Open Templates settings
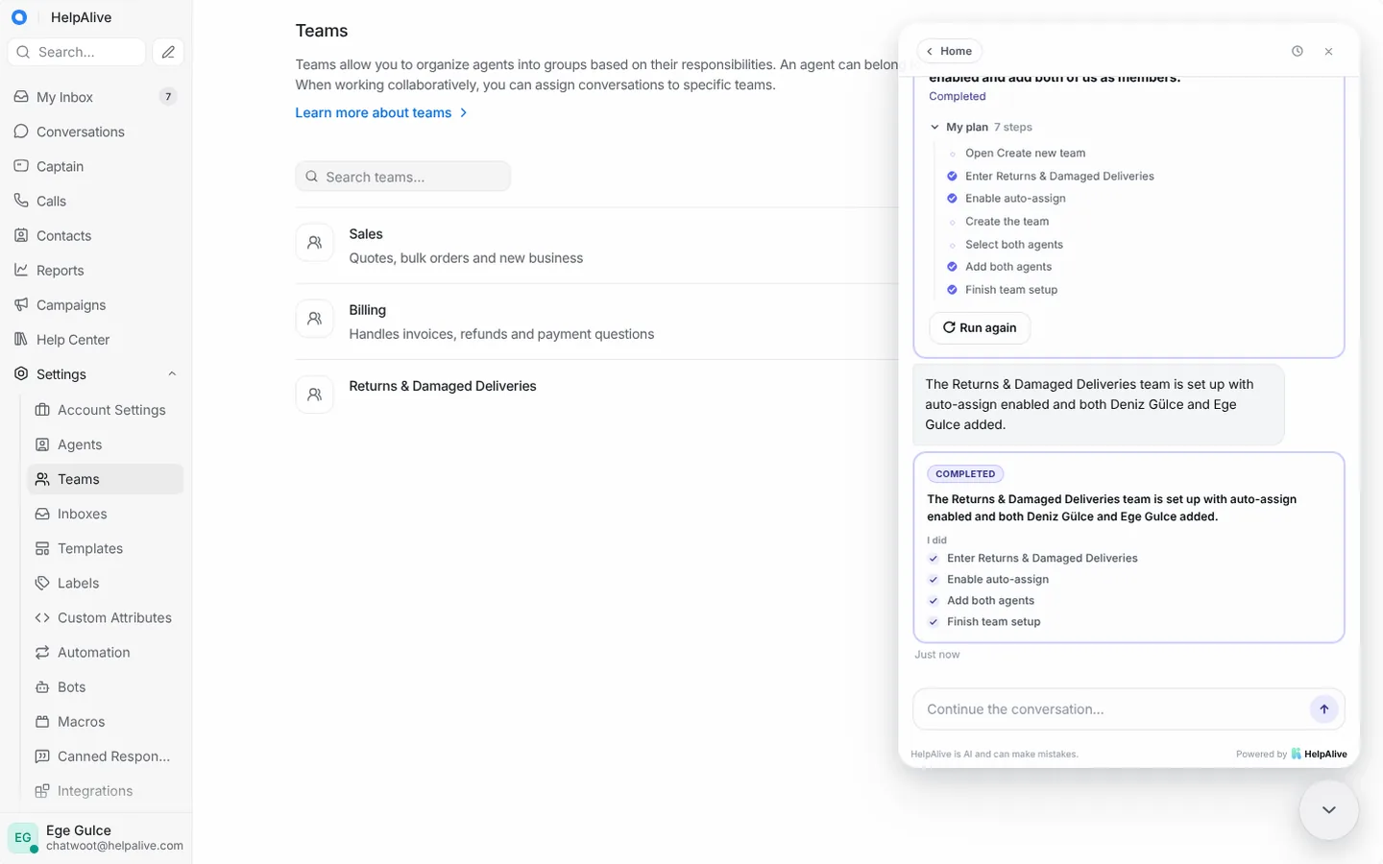The image size is (1383, 864). 106,548
